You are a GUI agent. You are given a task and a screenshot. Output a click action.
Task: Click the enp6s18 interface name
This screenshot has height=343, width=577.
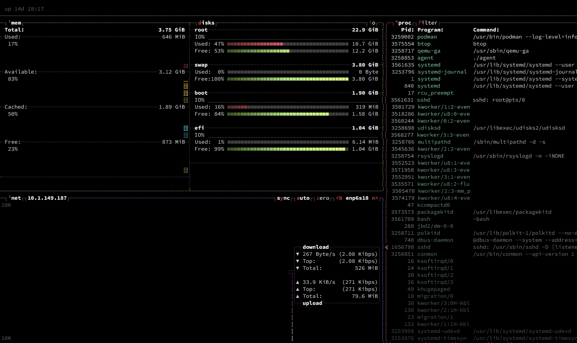[357, 198]
